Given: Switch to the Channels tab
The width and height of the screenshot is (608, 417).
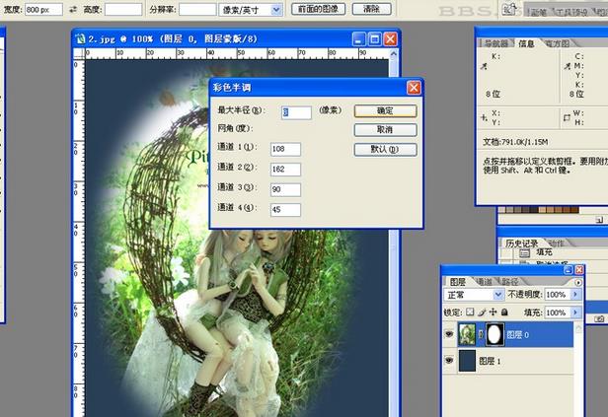Looking at the screenshot, I should point(484,282).
